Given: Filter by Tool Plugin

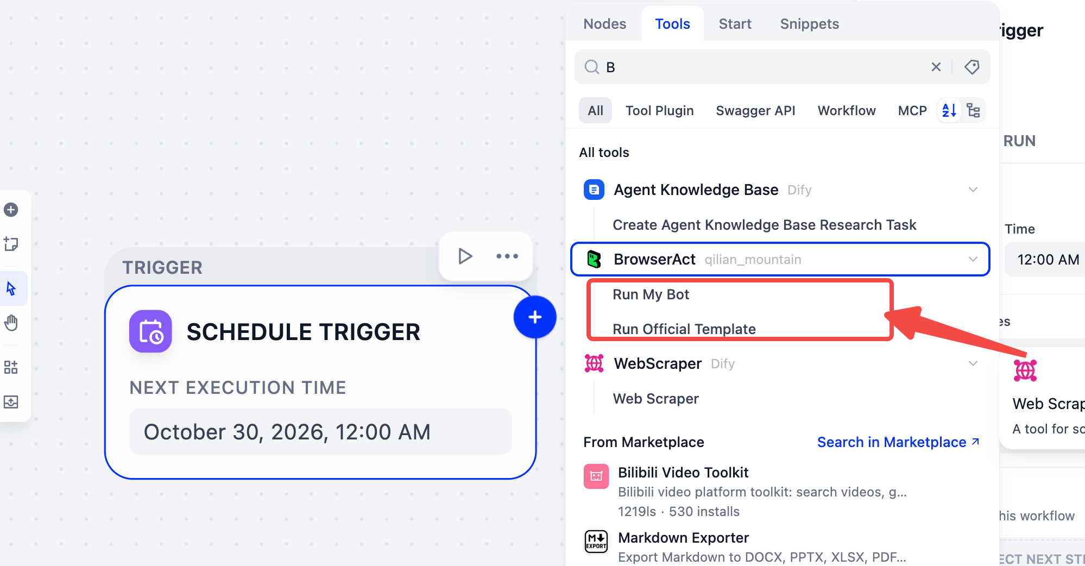Looking at the screenshot, I should [660, 111].
